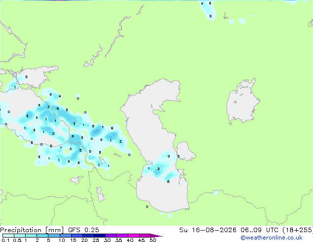
Task: Click the '25' legend scale value
Action: 96,240
